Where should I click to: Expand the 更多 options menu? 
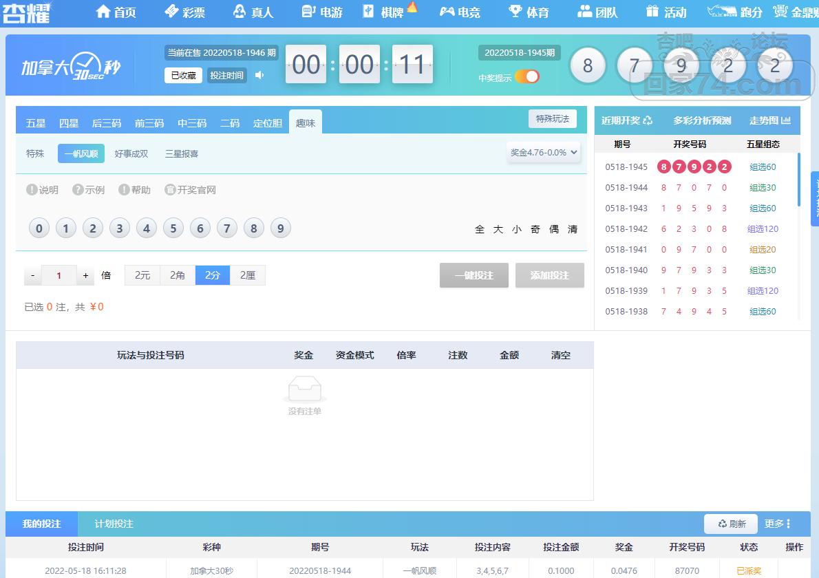click(x=778, y=524)
